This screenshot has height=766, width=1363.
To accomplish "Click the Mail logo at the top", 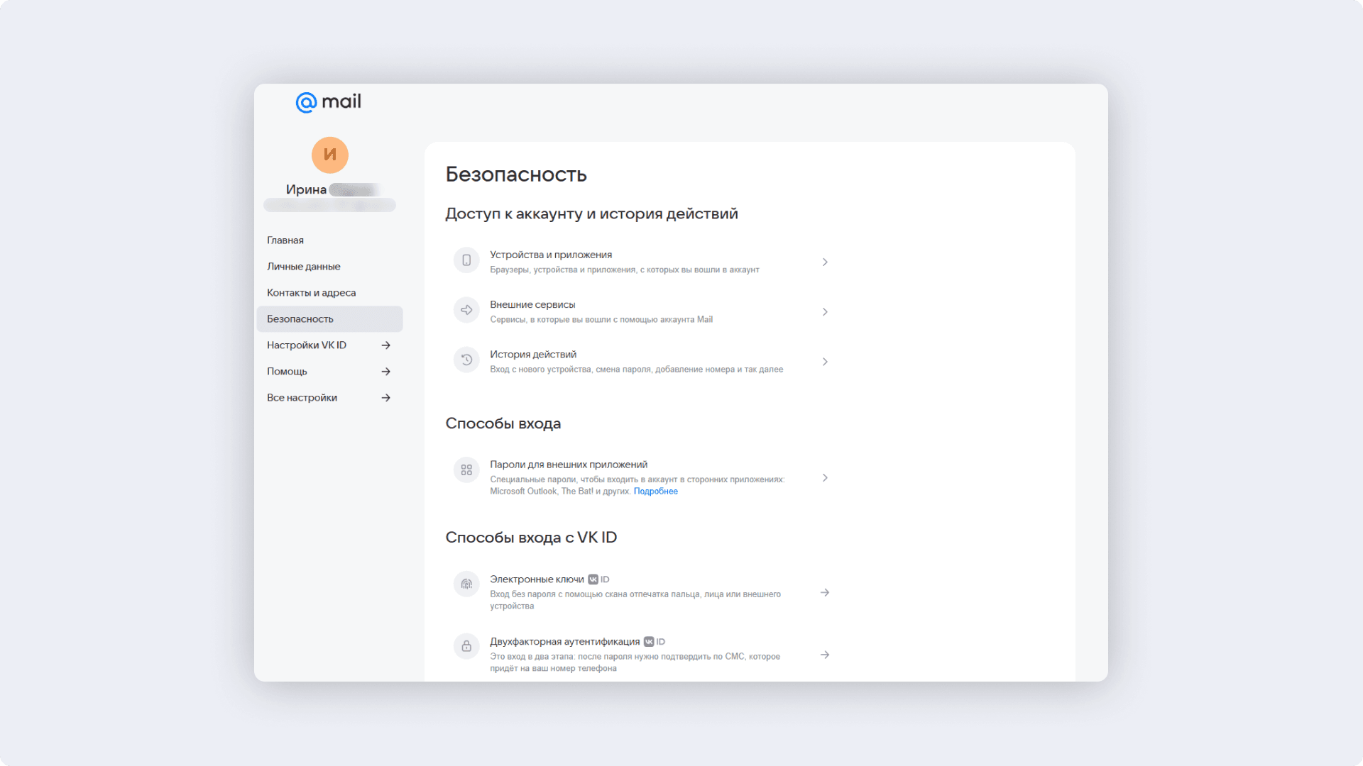I will [x=327, y=101].
